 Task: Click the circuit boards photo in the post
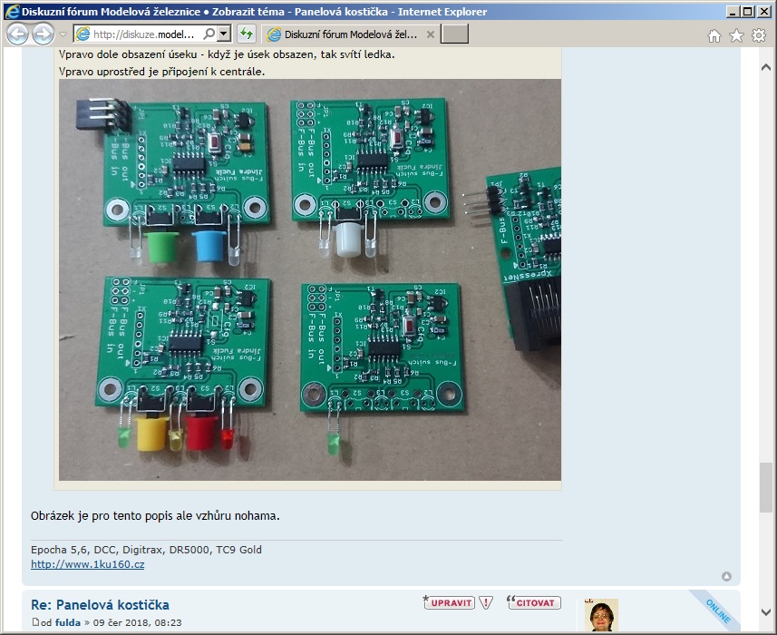click(x=309, y=279)
